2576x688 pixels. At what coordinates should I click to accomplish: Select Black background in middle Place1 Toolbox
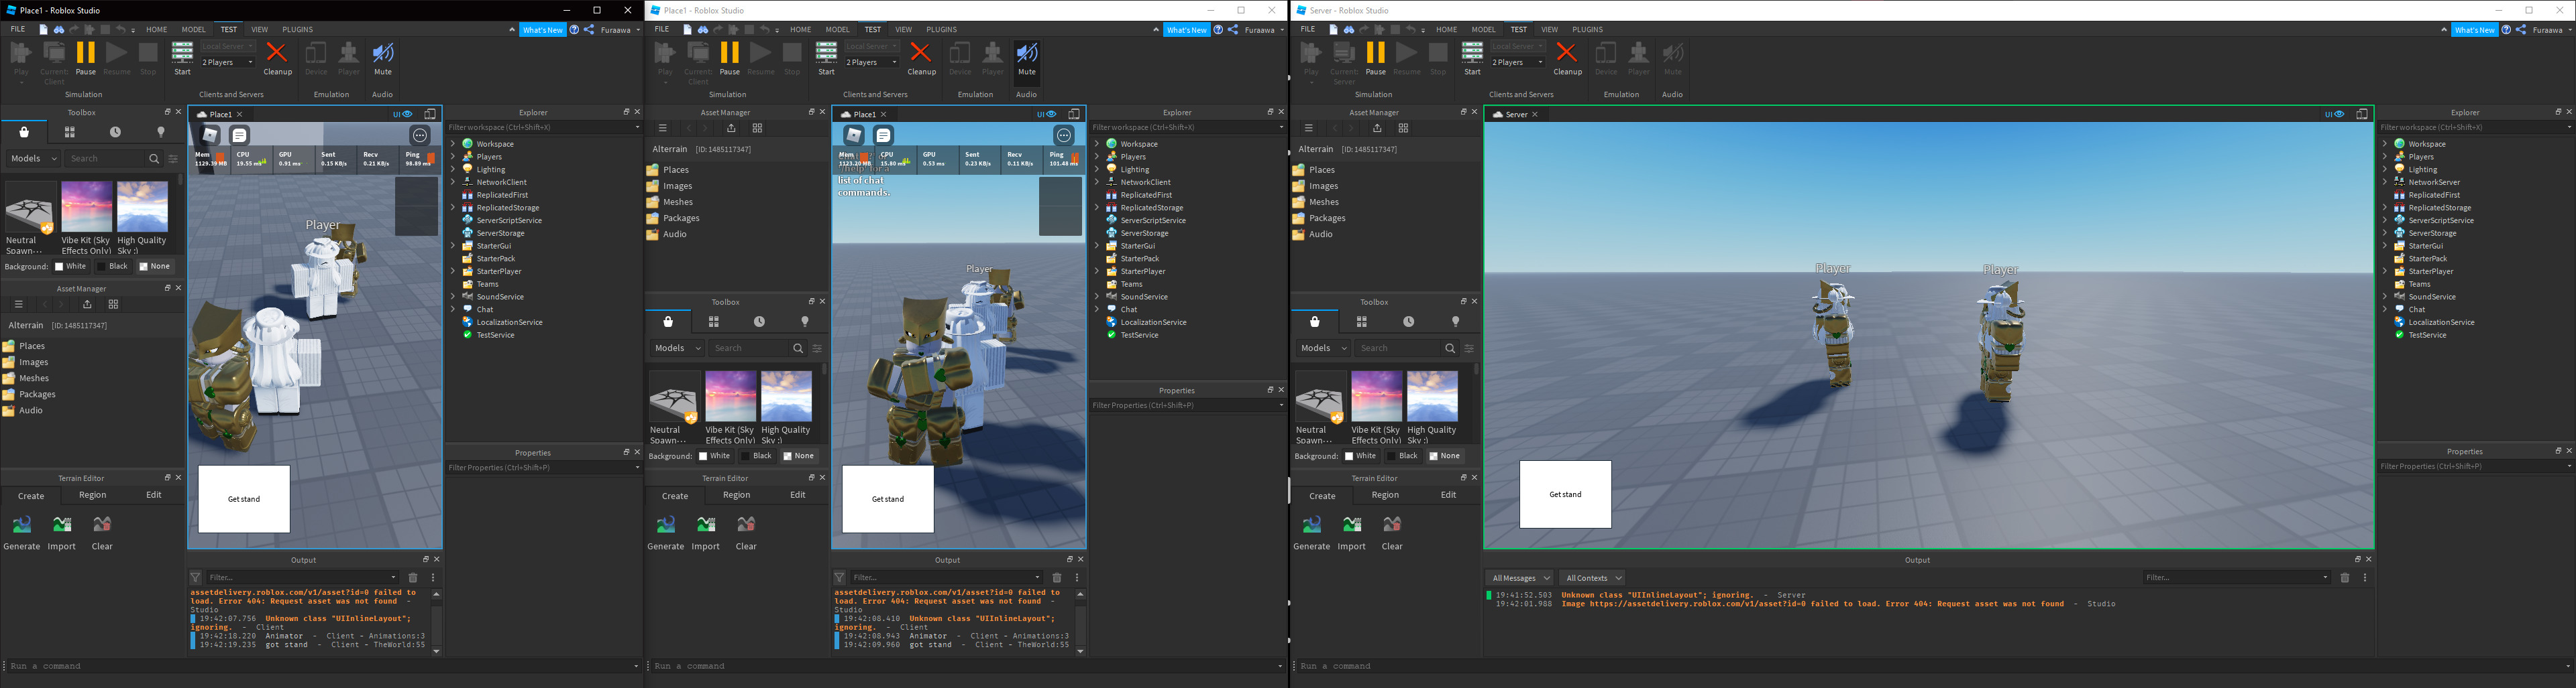[x=756, y=456]
